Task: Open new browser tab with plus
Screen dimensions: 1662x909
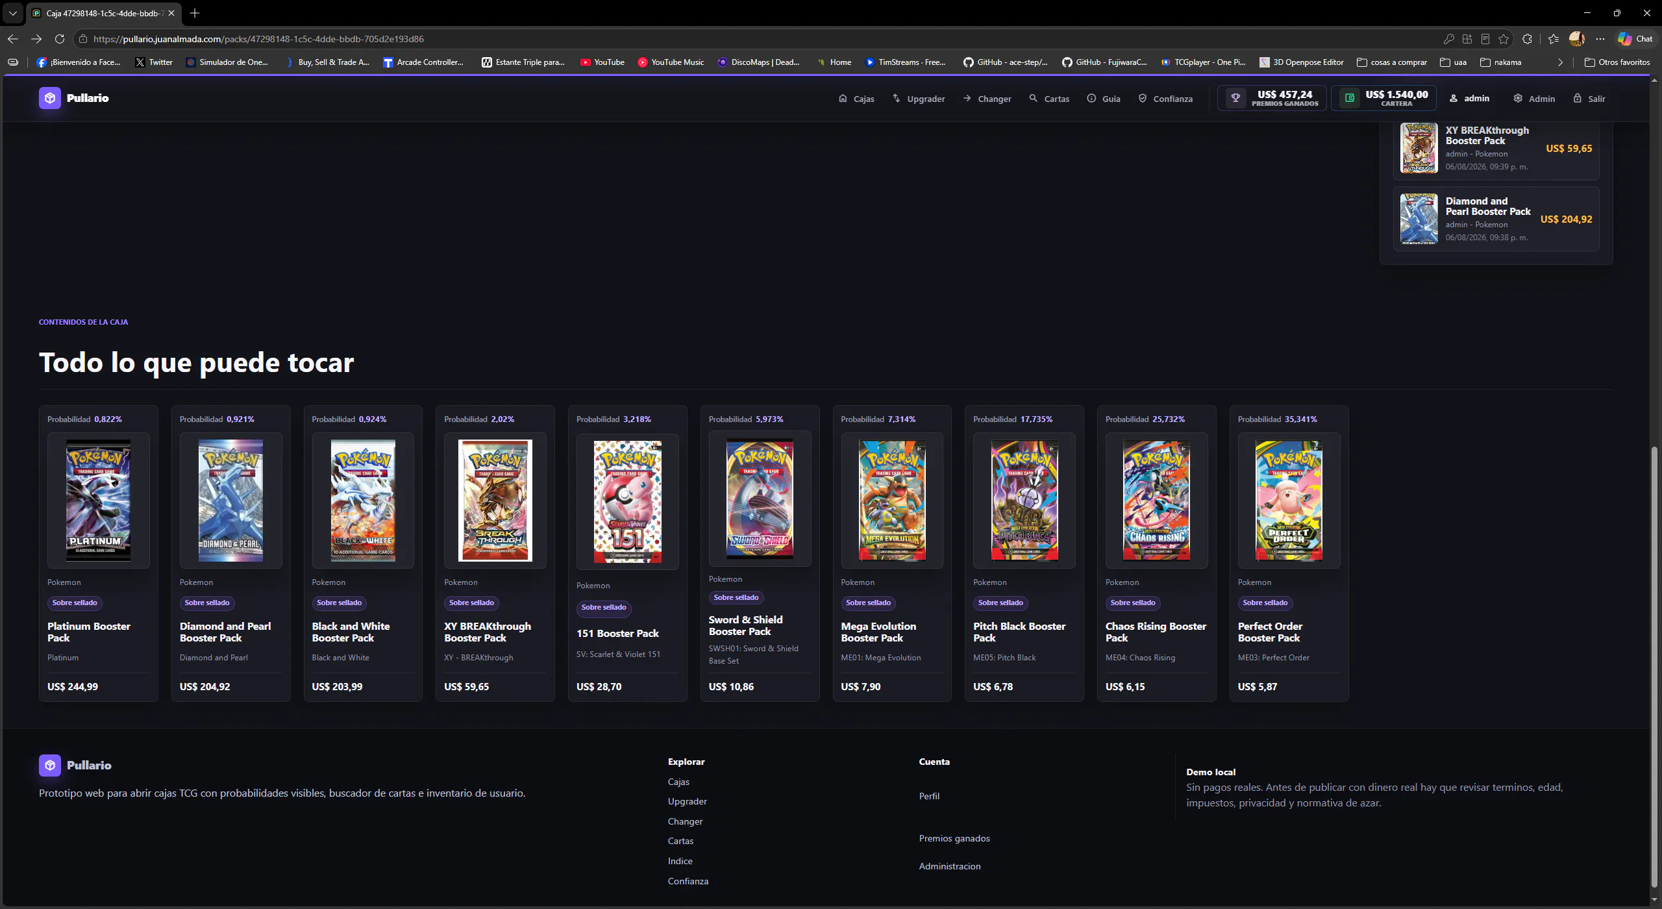Action: (195, 13)
